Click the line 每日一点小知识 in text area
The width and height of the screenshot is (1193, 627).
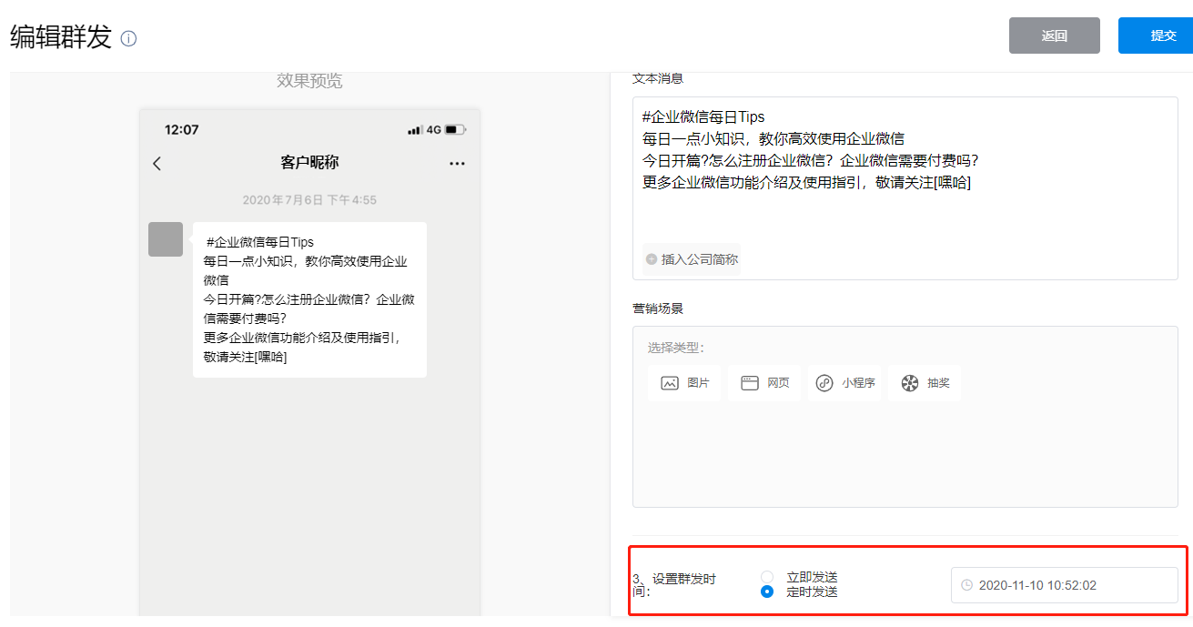click(x=773, y=138)
